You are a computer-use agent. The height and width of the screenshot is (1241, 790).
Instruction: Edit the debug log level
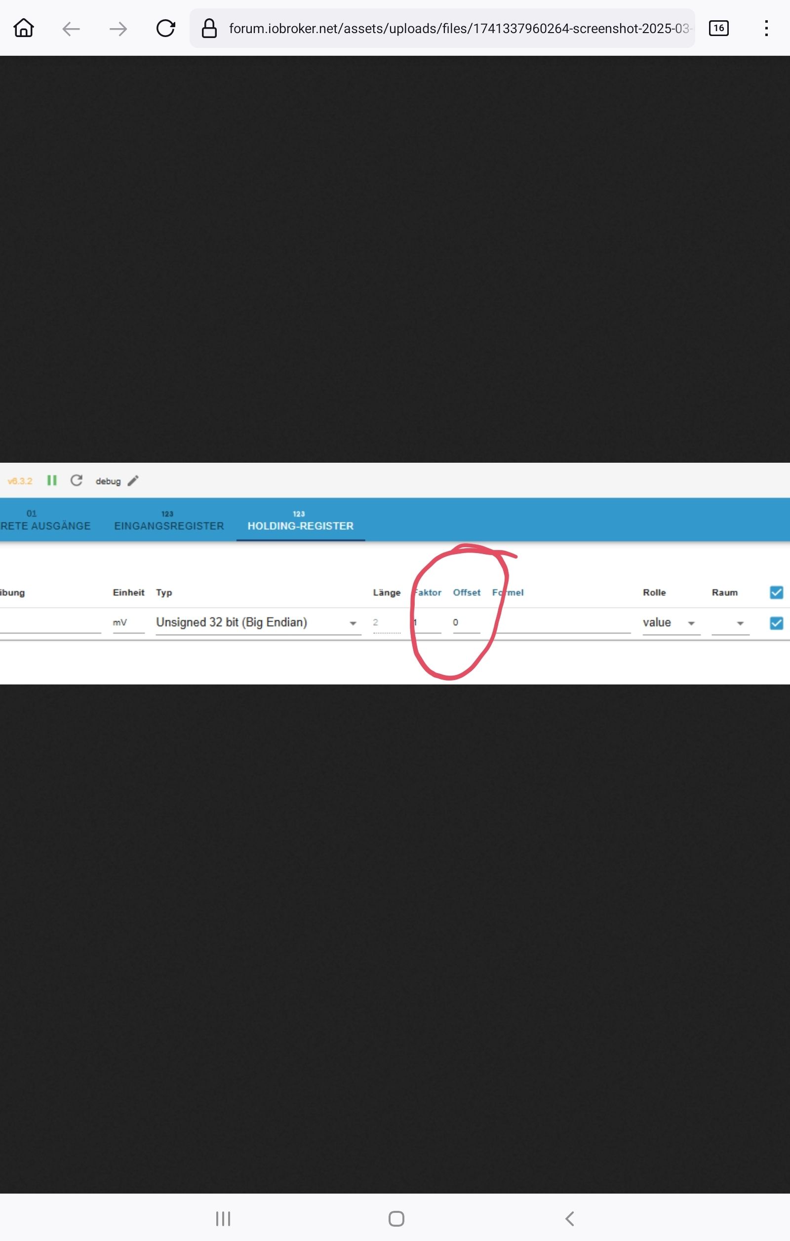click(x=133, y=481)
